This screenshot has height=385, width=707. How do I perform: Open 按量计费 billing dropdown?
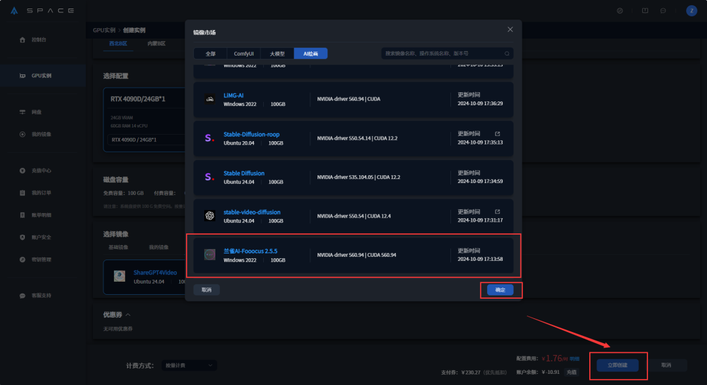click(189, 365)
